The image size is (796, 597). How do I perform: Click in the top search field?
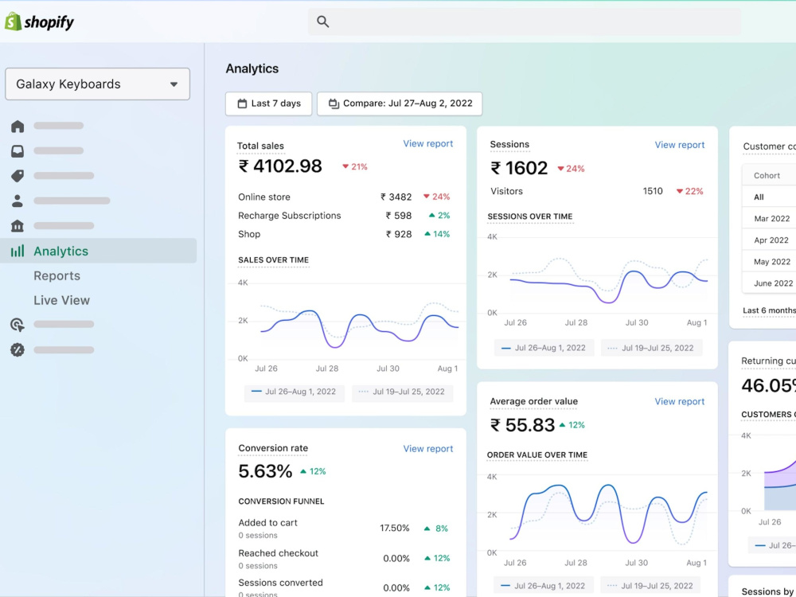coord(524,21)
